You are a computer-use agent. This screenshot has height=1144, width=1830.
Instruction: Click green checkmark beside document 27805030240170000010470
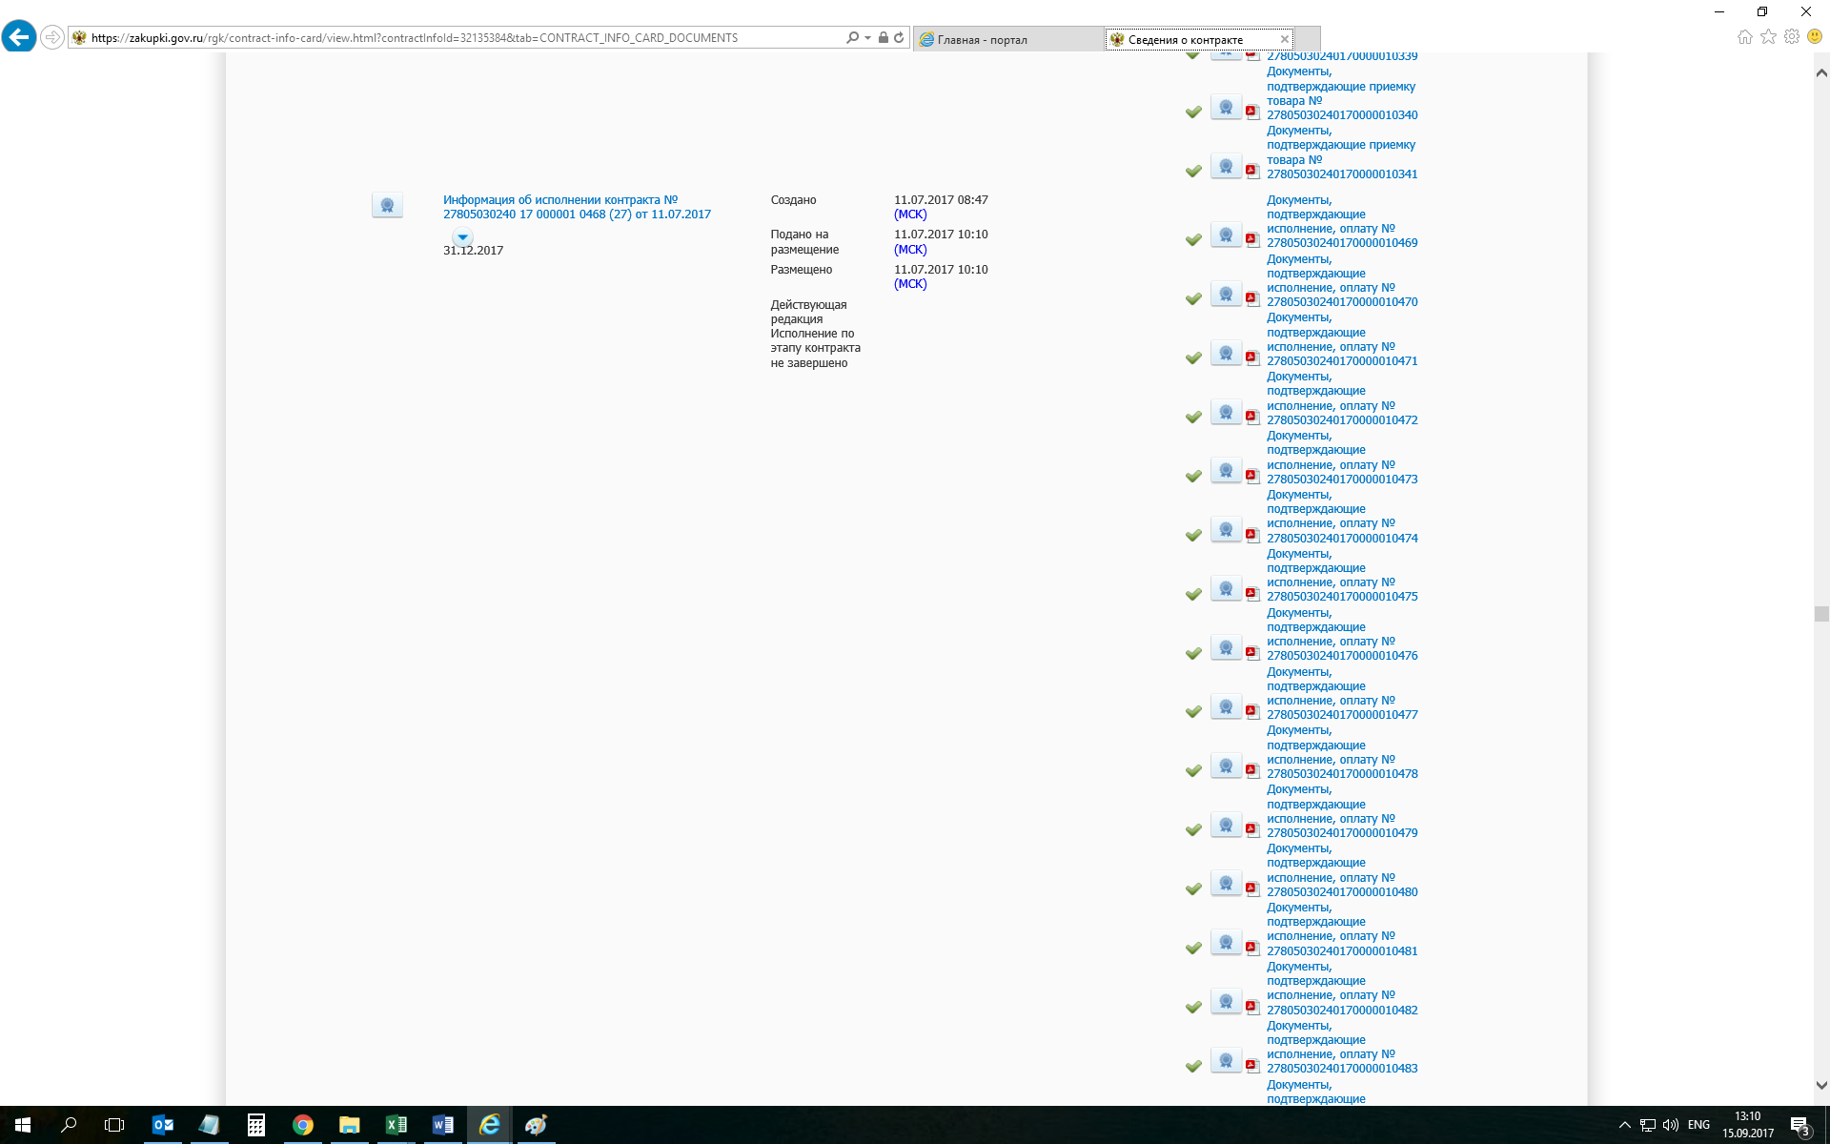[1193, 298]
